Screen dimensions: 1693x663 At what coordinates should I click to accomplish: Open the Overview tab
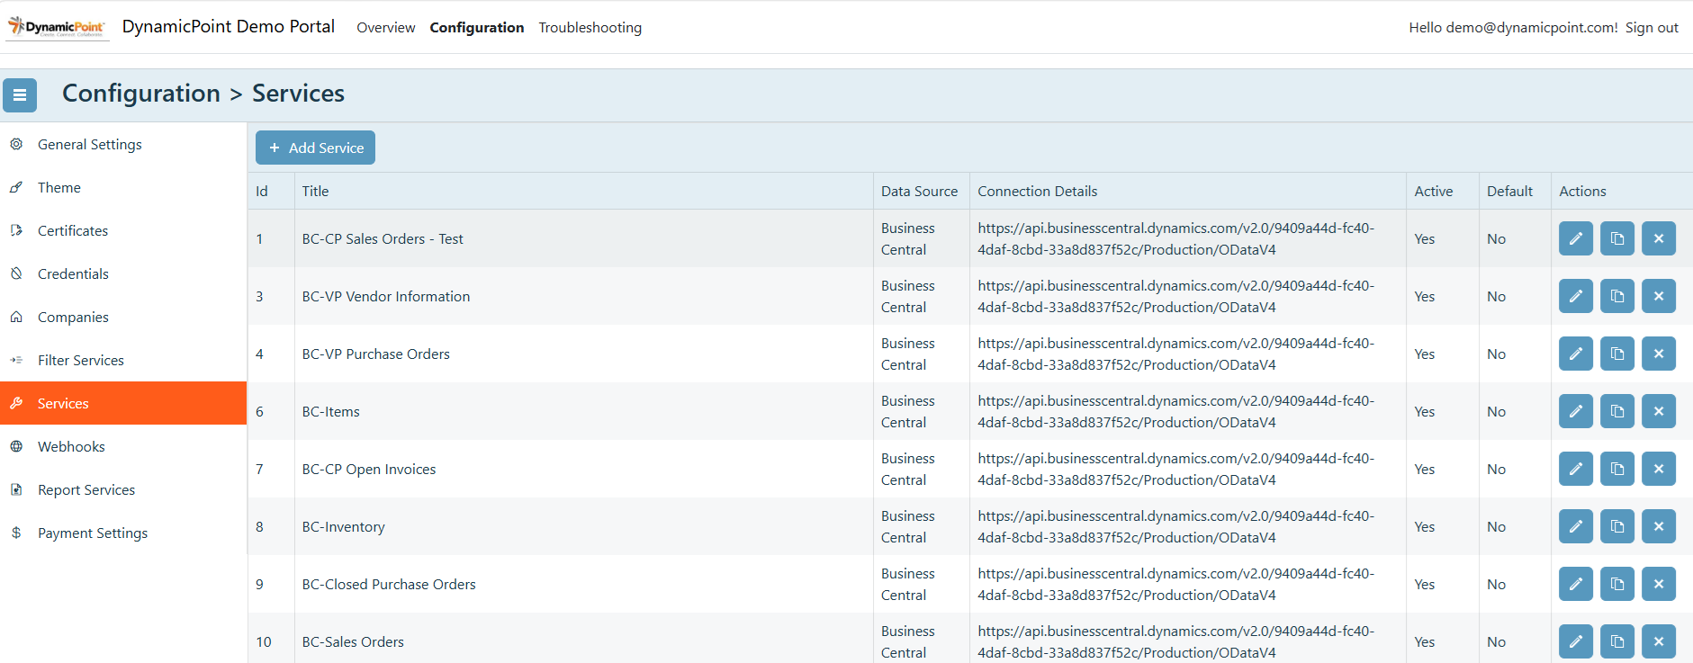tap(386, 28)
